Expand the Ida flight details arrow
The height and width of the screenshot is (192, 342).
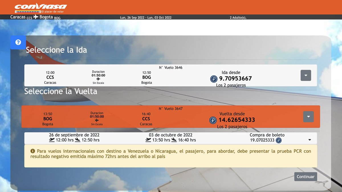tap(306, 75)
